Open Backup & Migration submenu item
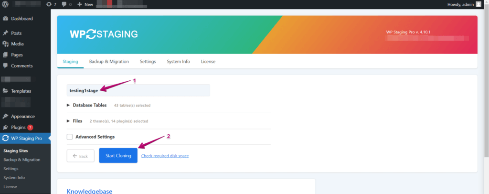 pos(22,160)
